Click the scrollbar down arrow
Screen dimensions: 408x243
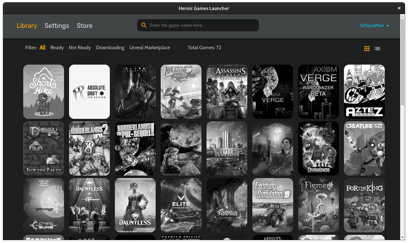click(403, 237)
